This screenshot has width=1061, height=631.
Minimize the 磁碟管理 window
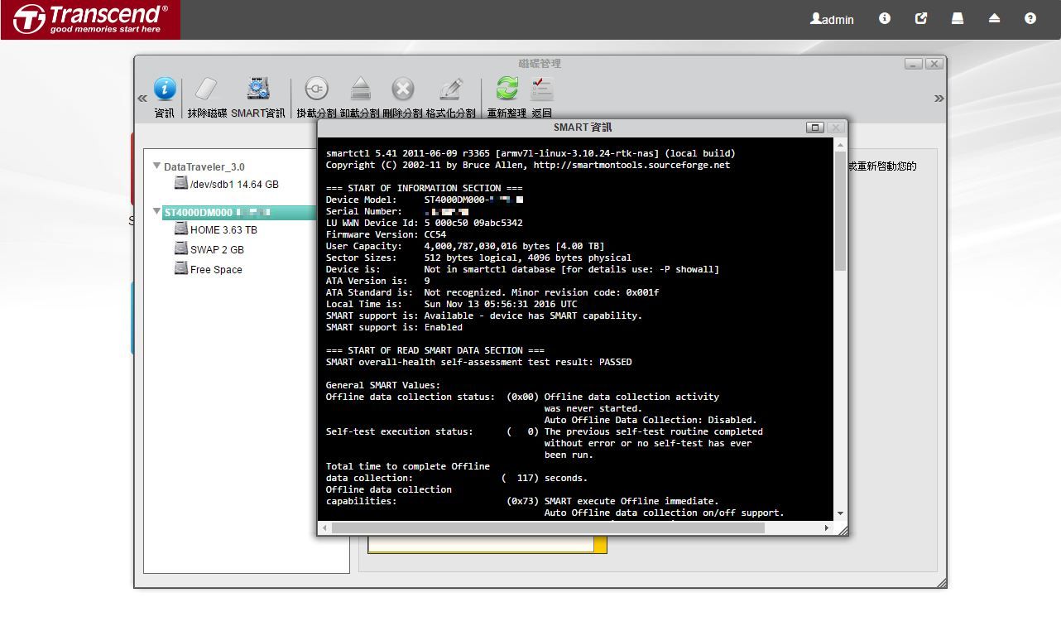[x=914, y=64]
